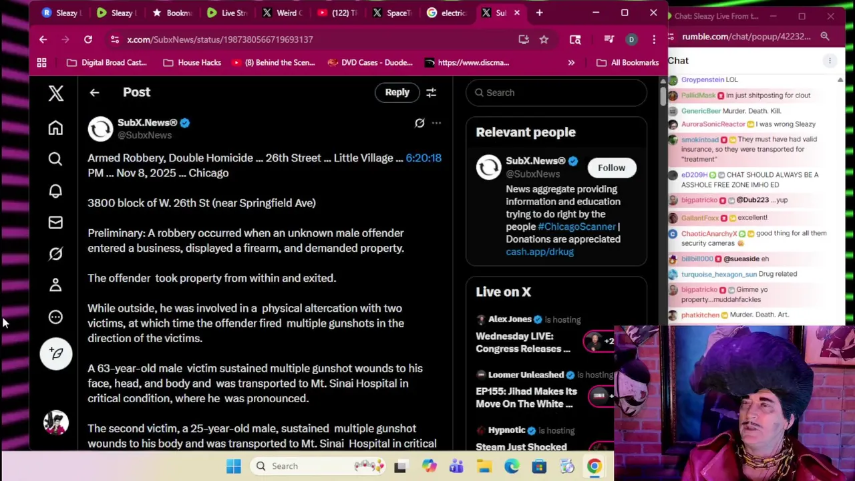Open Behind the Scen... YouTube bookmark
This screenshot has height=481, width=855.
pos(273,63)
